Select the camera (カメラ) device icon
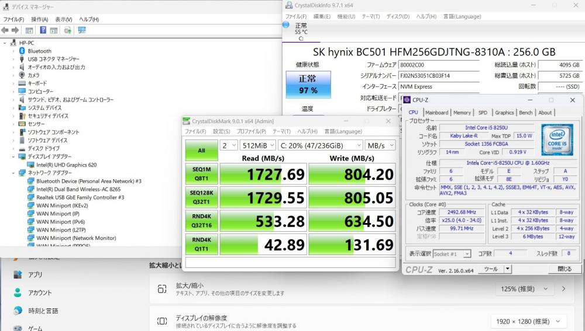 click(22, 75)
